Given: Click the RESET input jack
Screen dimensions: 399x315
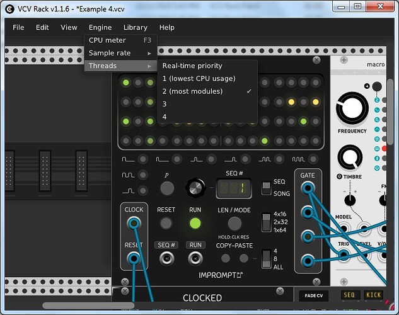Looking at the screenshot, I should point(134,259).
